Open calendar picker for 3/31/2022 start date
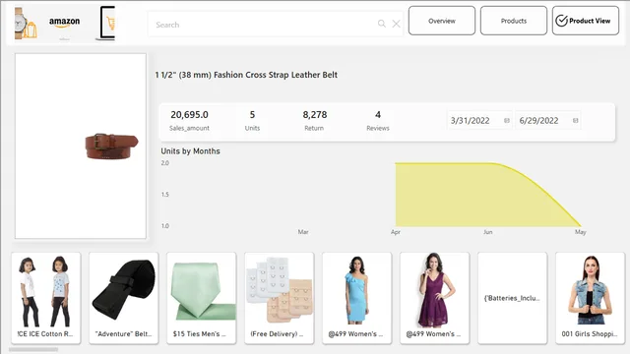 pyautogui.click(x=507, y=120)
